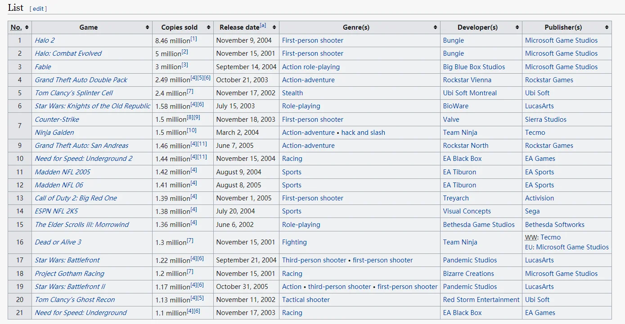Open Action role-playing genre link
This screenshot has height=324, width=625.
tap(311, 67)
